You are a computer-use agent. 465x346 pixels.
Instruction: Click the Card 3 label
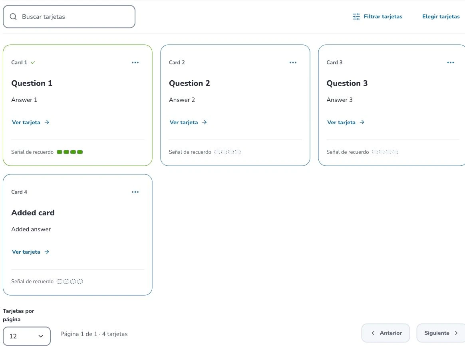(334, 63)
